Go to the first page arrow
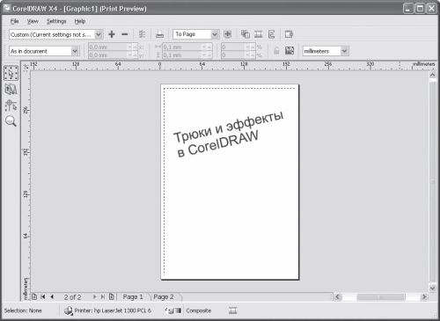The height and width of the screenshot is (321, 440). pyautogui.click(x=43, y=296)
